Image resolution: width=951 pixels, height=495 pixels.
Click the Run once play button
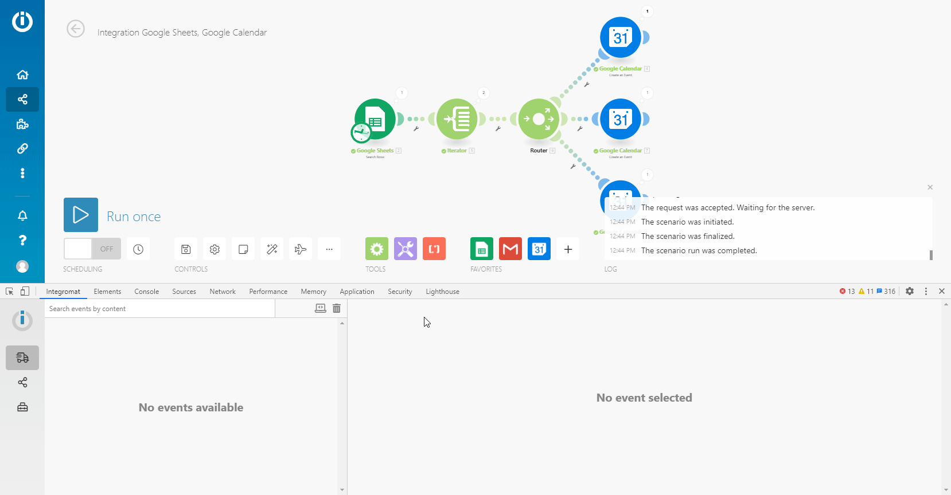pos(81,215)
